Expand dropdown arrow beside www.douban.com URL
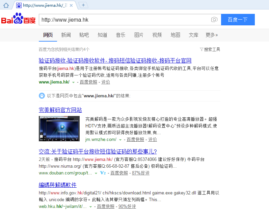 tap(96, 173)
